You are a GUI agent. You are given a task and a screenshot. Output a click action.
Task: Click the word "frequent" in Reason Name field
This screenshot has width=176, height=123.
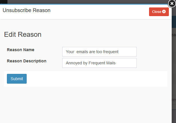coord(110,52)
